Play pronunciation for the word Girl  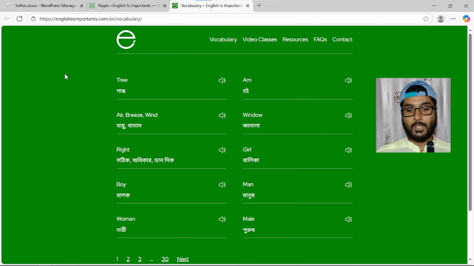click(x=348, y=150)
